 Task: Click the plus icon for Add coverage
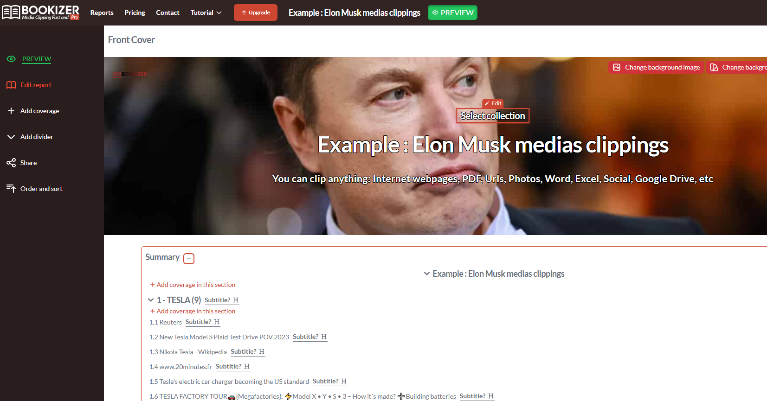[11, 111]
